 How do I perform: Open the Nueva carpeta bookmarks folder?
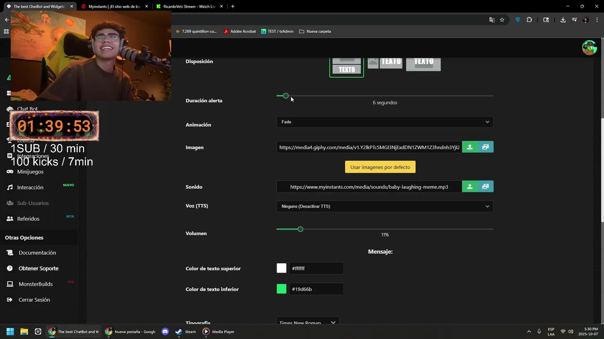(x=315, y=32)
